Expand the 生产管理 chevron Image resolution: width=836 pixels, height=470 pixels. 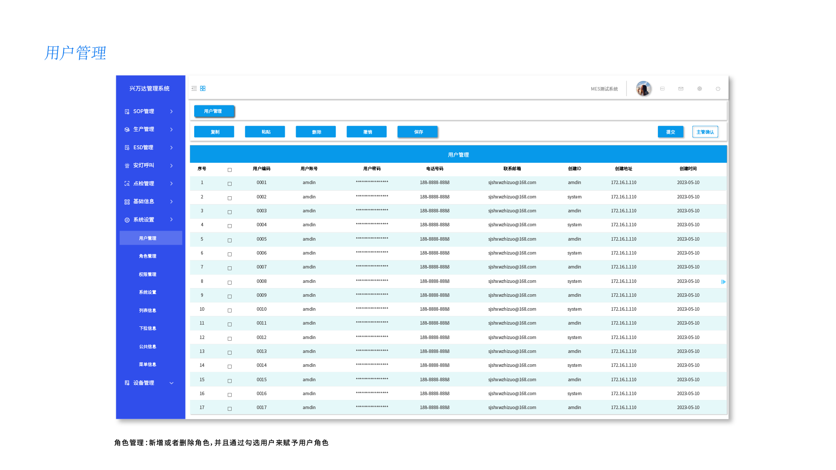coord(172,130)
